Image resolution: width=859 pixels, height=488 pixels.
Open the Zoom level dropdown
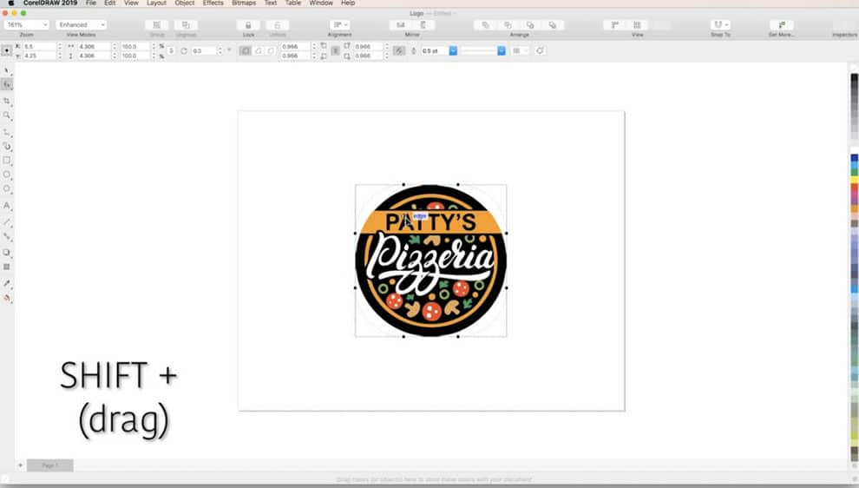(x=27, y=24)
